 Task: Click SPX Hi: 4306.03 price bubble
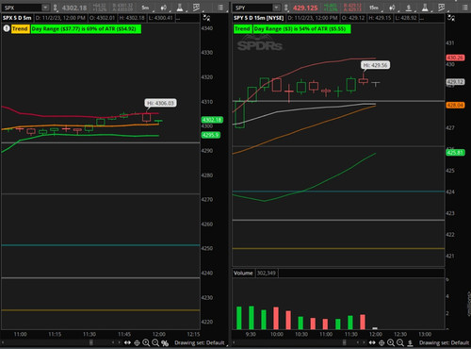[x=160, y=103]
